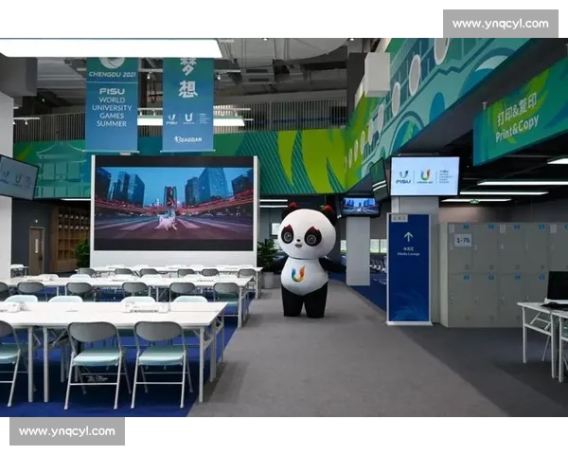Click the wall-mounted TV on the left wall

coord(17,177)
